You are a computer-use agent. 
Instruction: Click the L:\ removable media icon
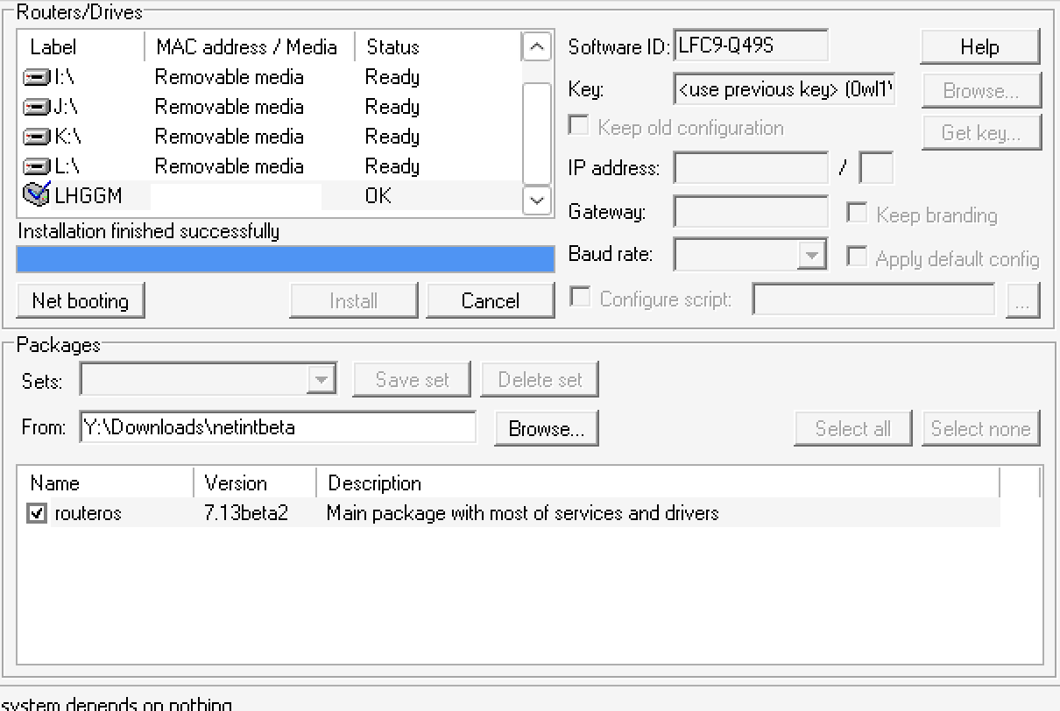pos(34,165)
